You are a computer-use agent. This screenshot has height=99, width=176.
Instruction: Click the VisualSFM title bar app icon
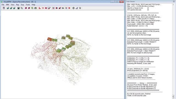2,2
